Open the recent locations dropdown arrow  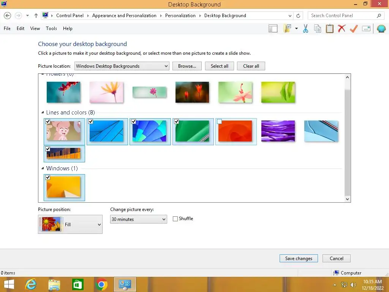[27, 16]
